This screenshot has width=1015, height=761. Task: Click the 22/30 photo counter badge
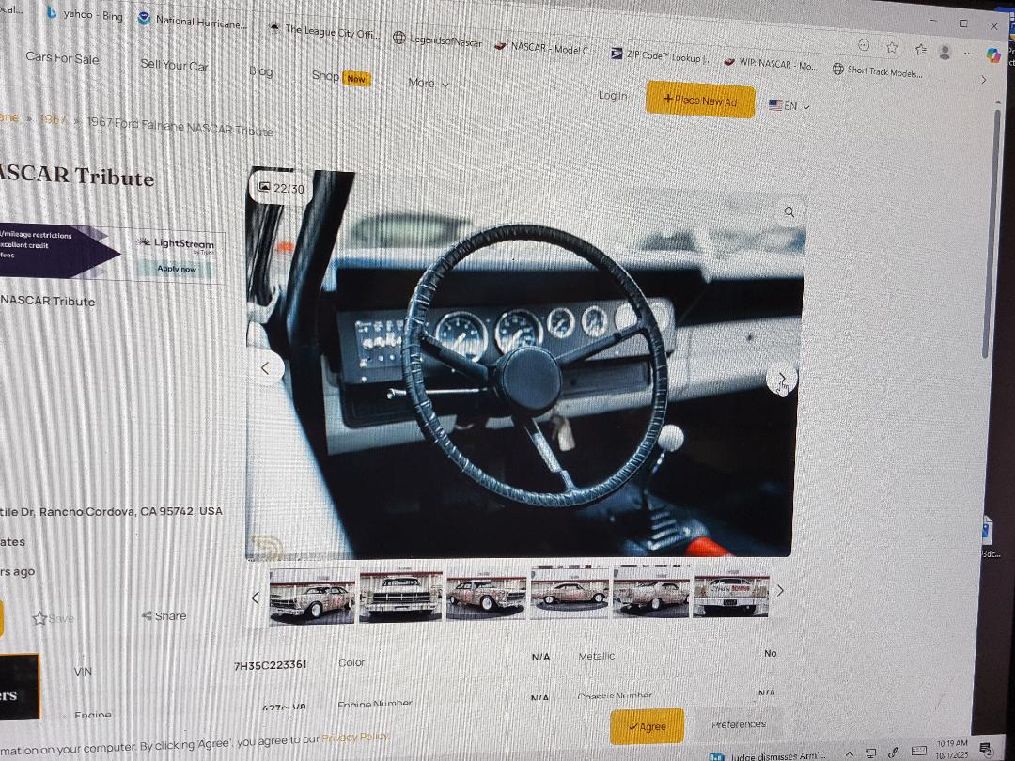click(x=281, y=188)
